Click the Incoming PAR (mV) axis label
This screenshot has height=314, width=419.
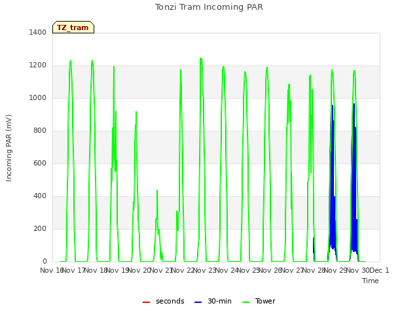point(9,148)
